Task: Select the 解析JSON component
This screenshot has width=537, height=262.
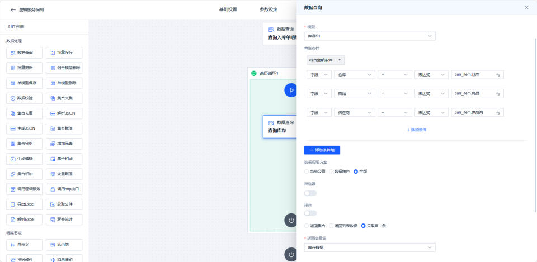Action: 64,113
